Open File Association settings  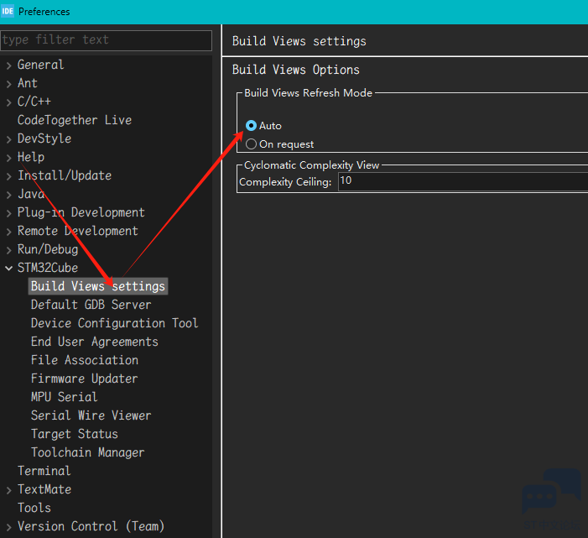point(85,360)
